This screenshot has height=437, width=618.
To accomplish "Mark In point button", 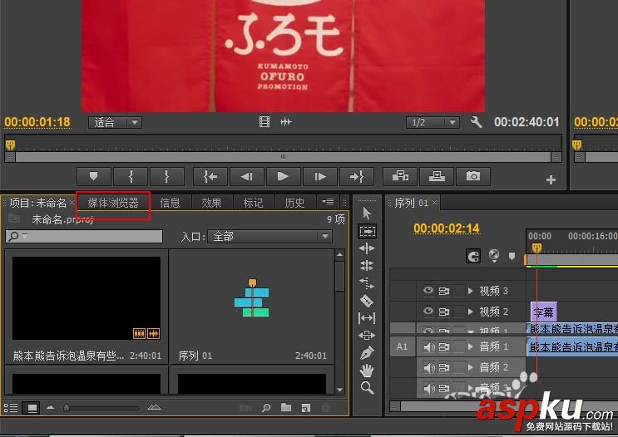I will pos(131,176).
